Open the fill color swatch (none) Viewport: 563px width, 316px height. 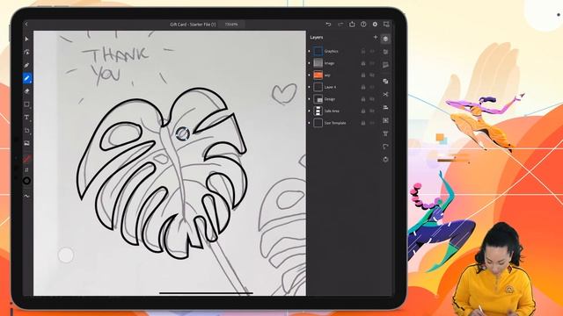26,158
